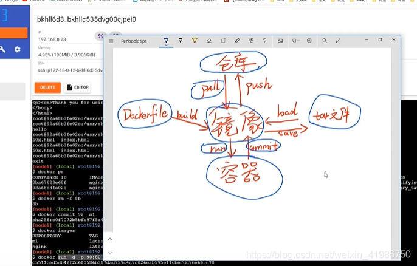Open the Penbook hamburger menu
417x266 pixels.
click(x=111, y=41)
